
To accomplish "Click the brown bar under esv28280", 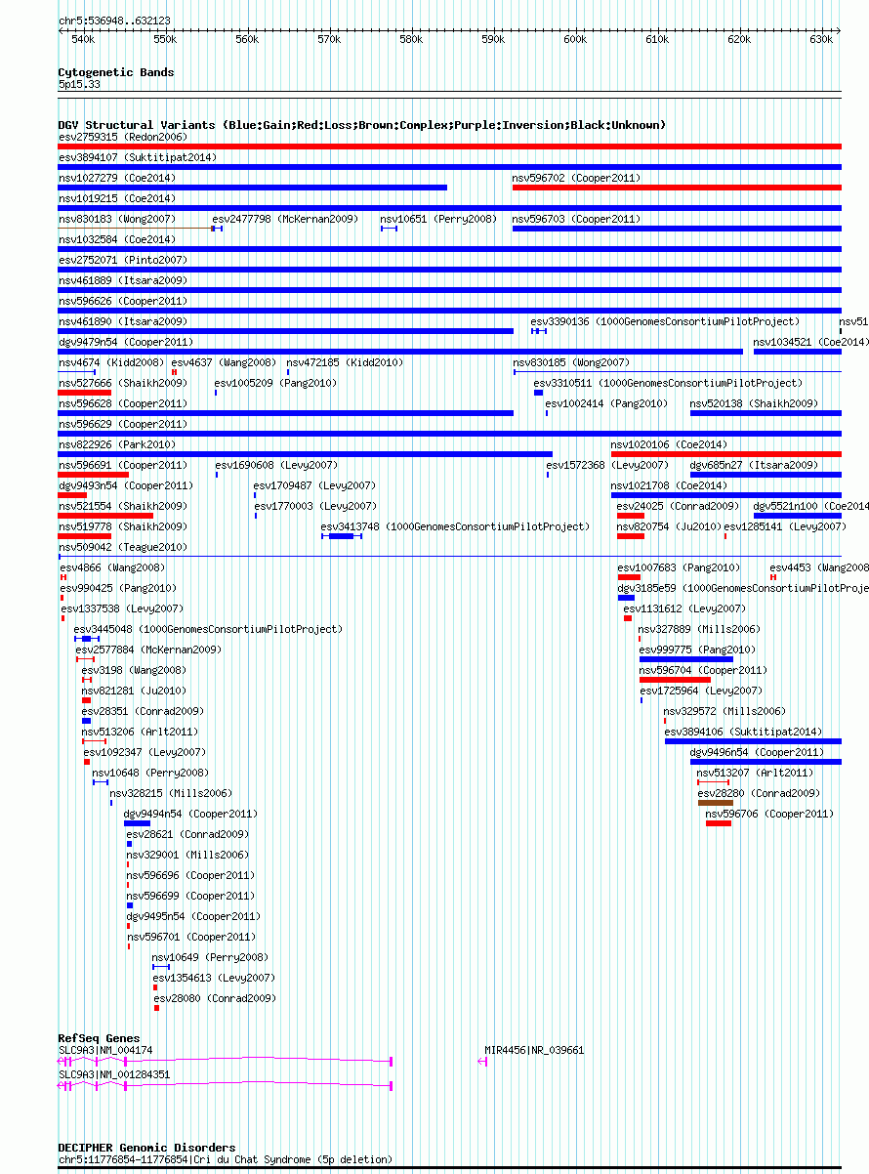I will [x=716, y=803].
